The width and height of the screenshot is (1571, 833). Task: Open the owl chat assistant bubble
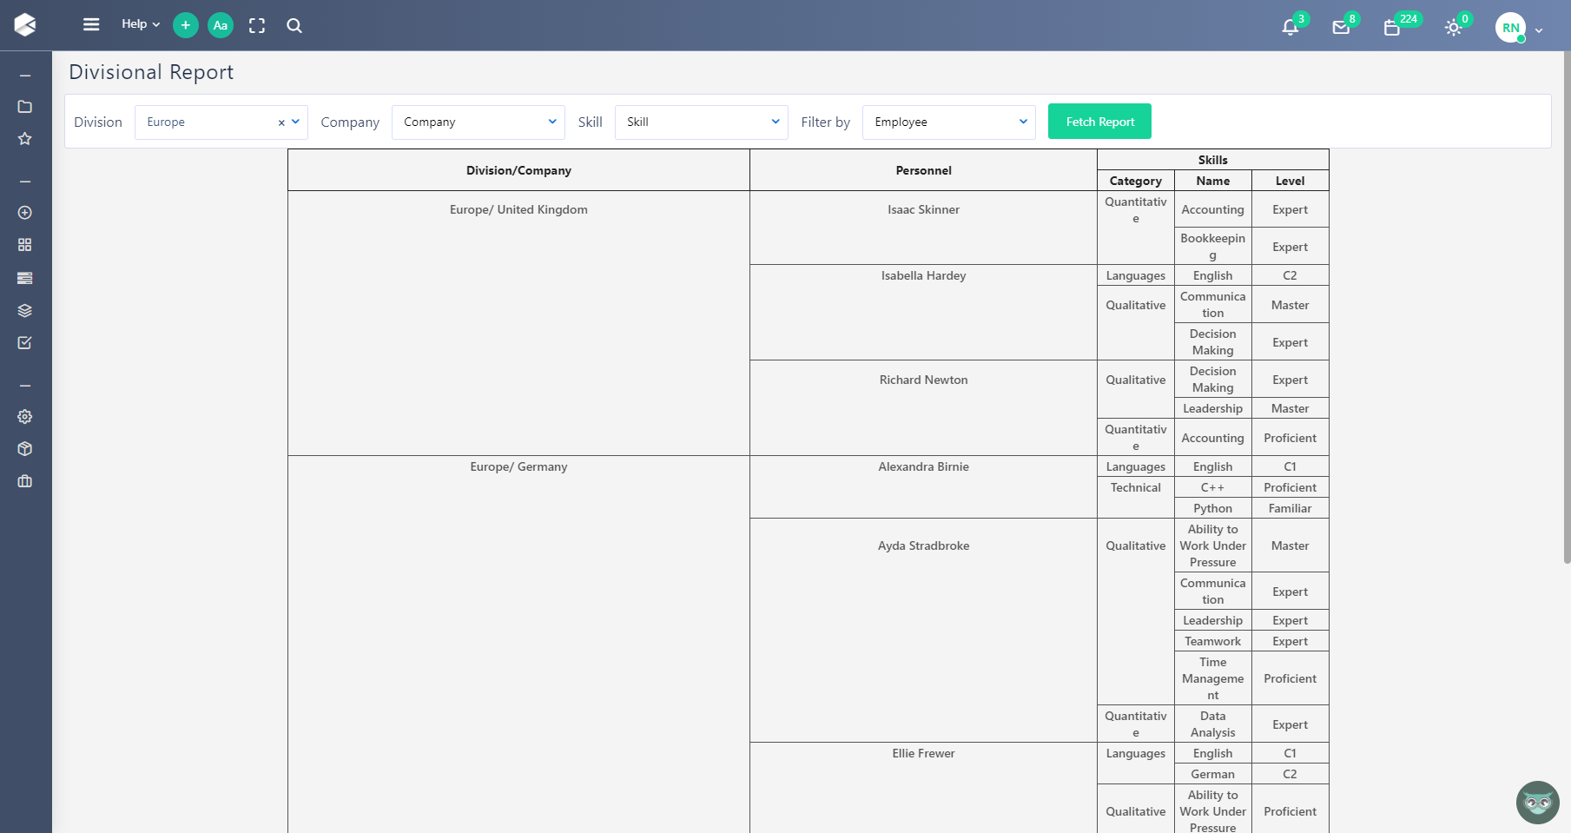click(x=1537, y=803)
